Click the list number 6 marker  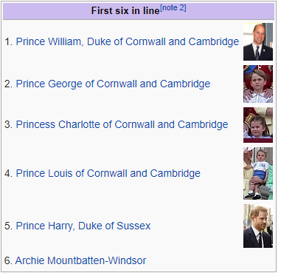point(8,260)
